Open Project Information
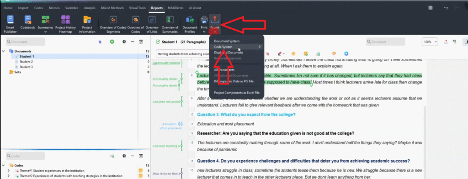 87,24
